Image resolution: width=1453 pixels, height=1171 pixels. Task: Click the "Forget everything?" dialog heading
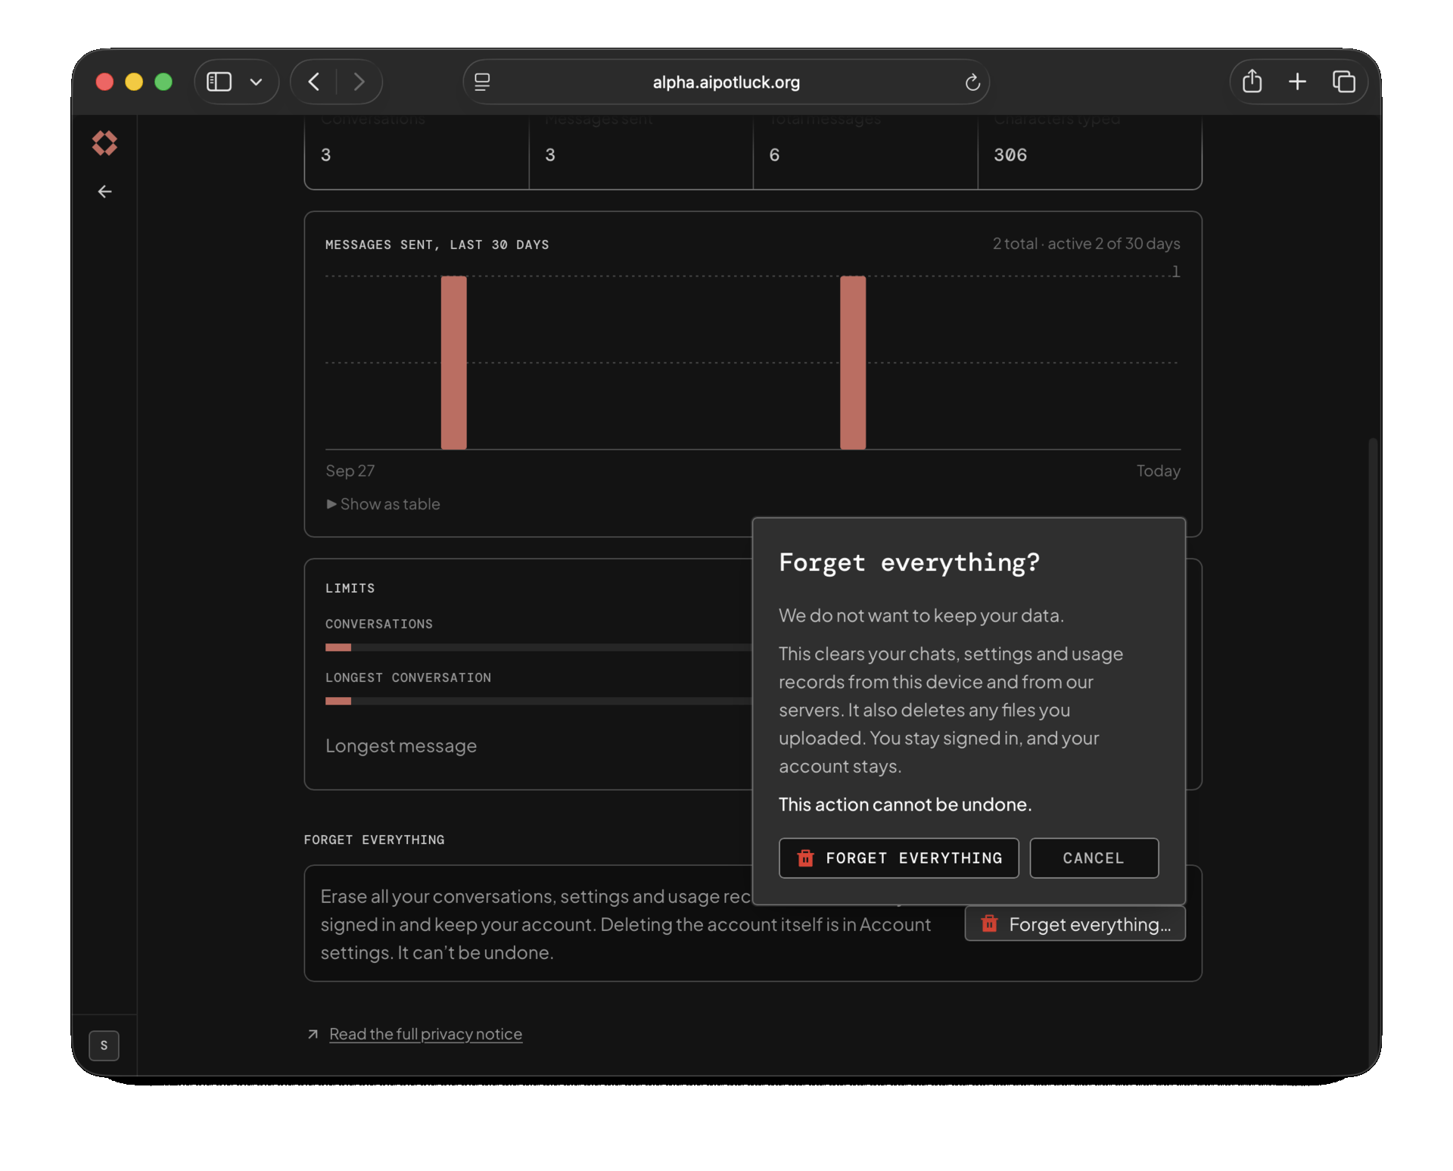coord(909,562)
